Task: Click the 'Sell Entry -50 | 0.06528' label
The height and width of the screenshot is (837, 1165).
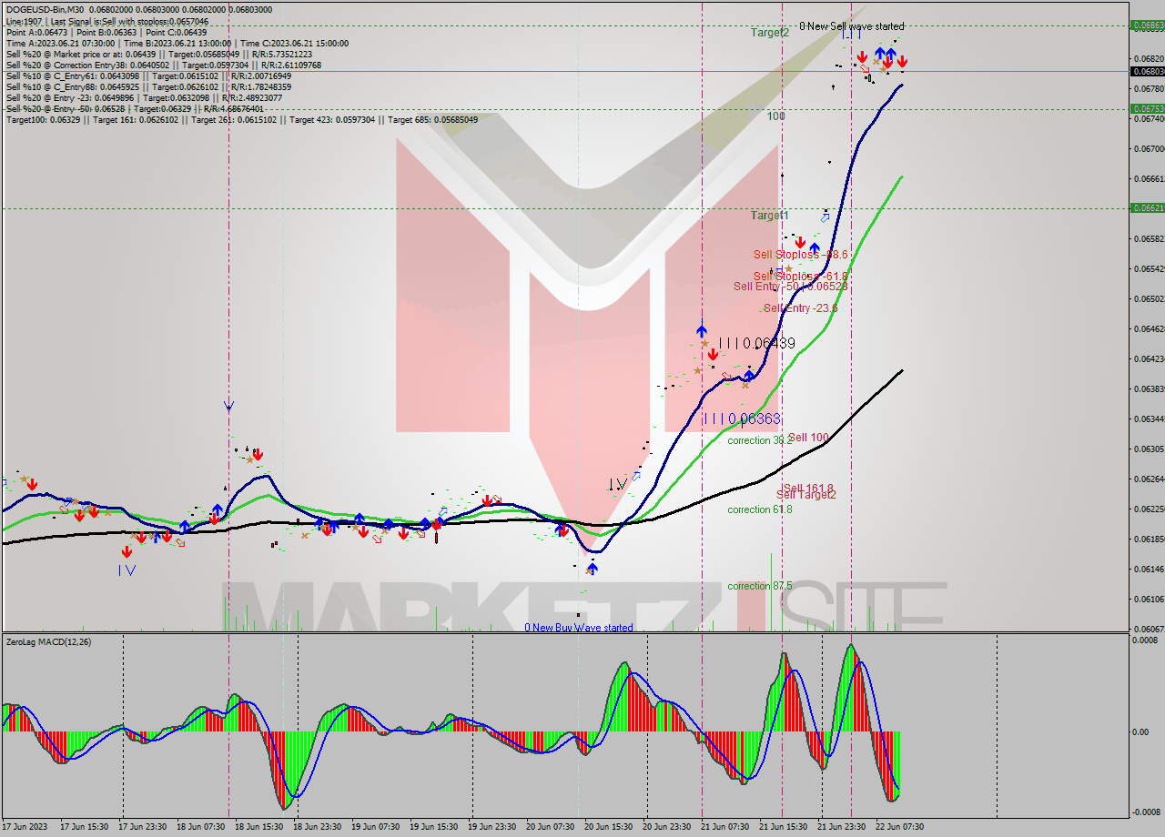Action: 791,286
